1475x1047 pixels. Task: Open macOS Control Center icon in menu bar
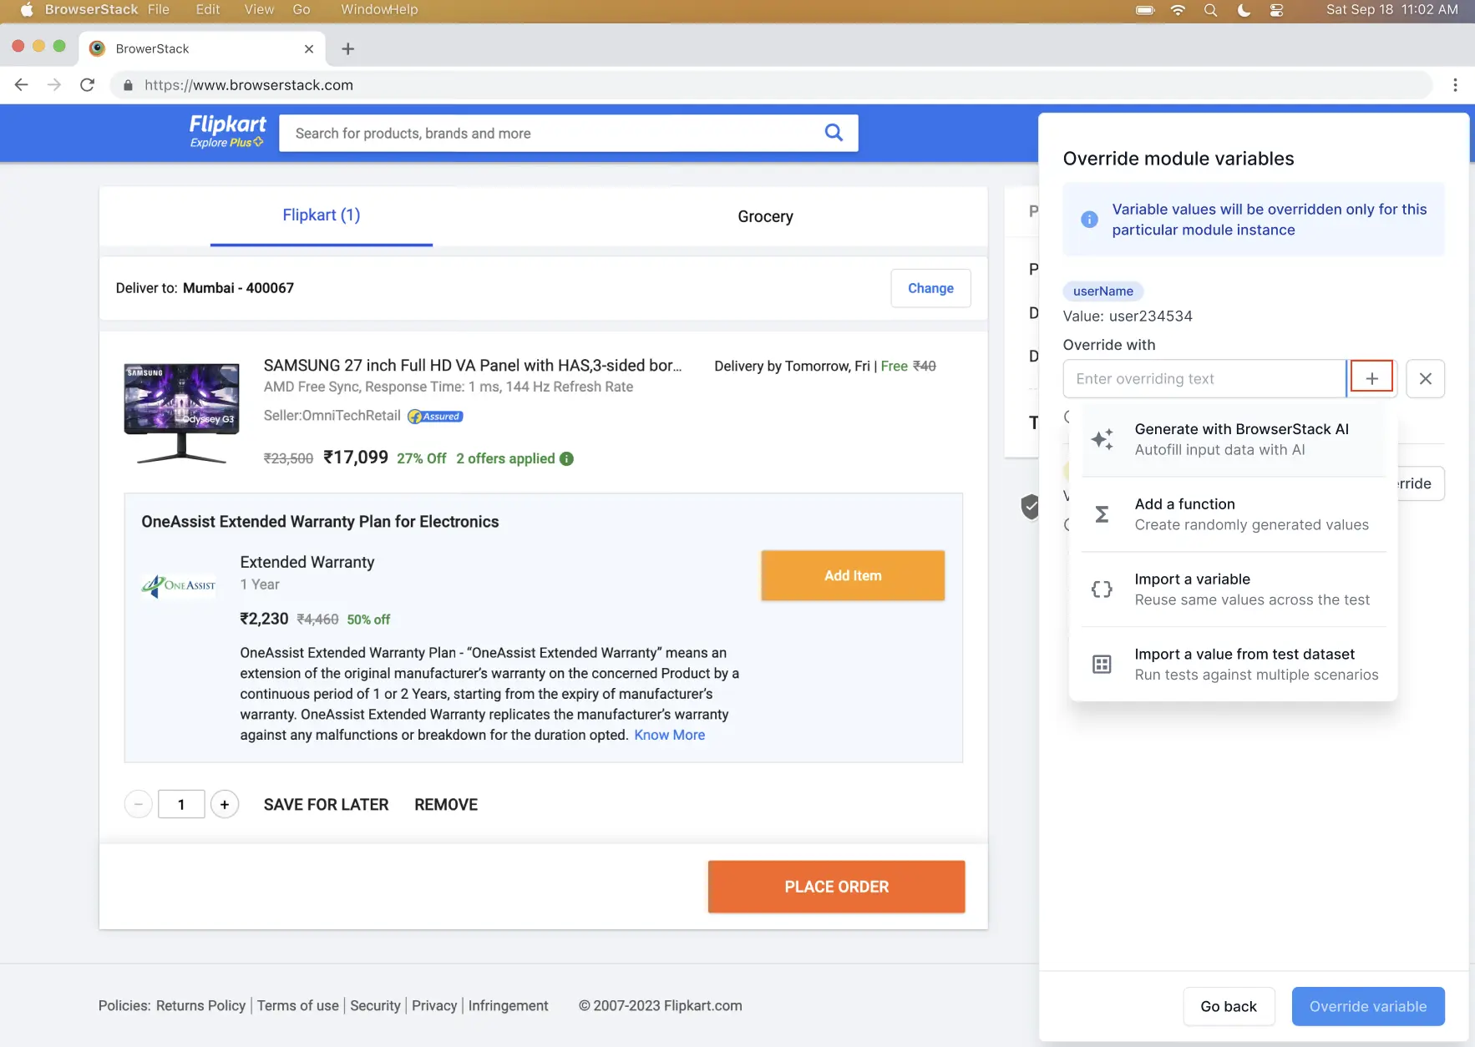1276,10
